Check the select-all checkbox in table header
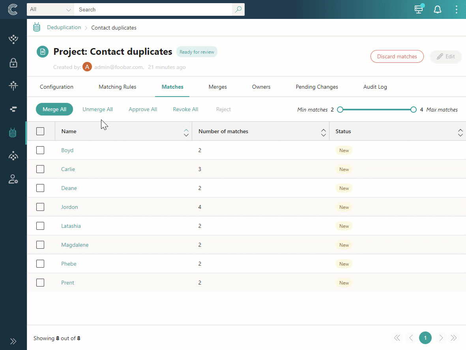 pyautogui.click(x=40, y=131)
